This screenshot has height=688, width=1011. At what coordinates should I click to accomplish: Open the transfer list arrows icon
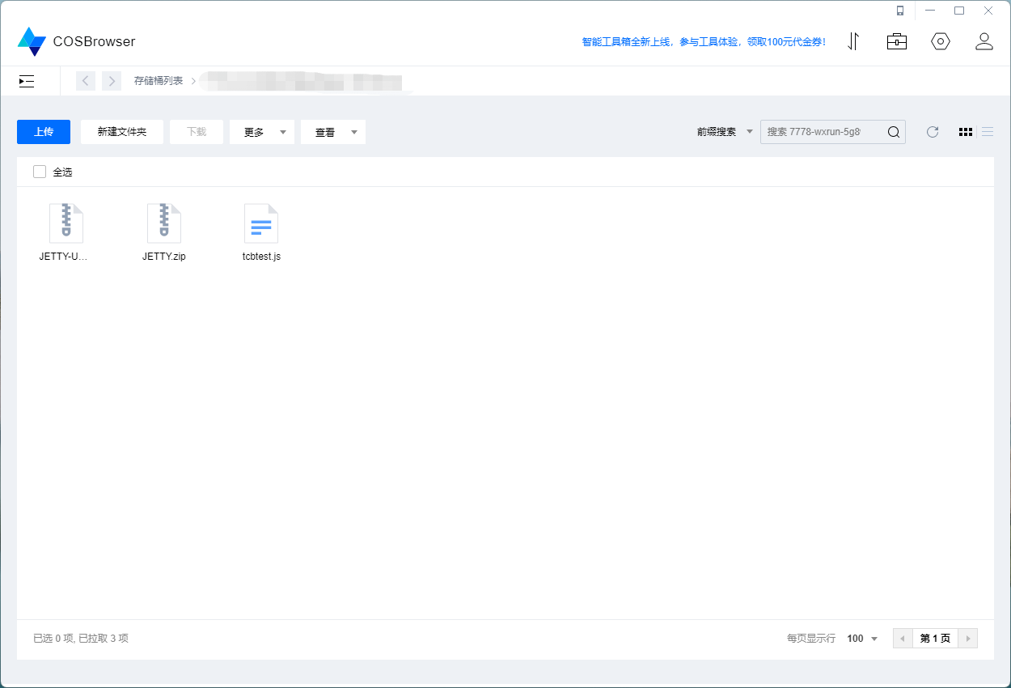[852, 41]
